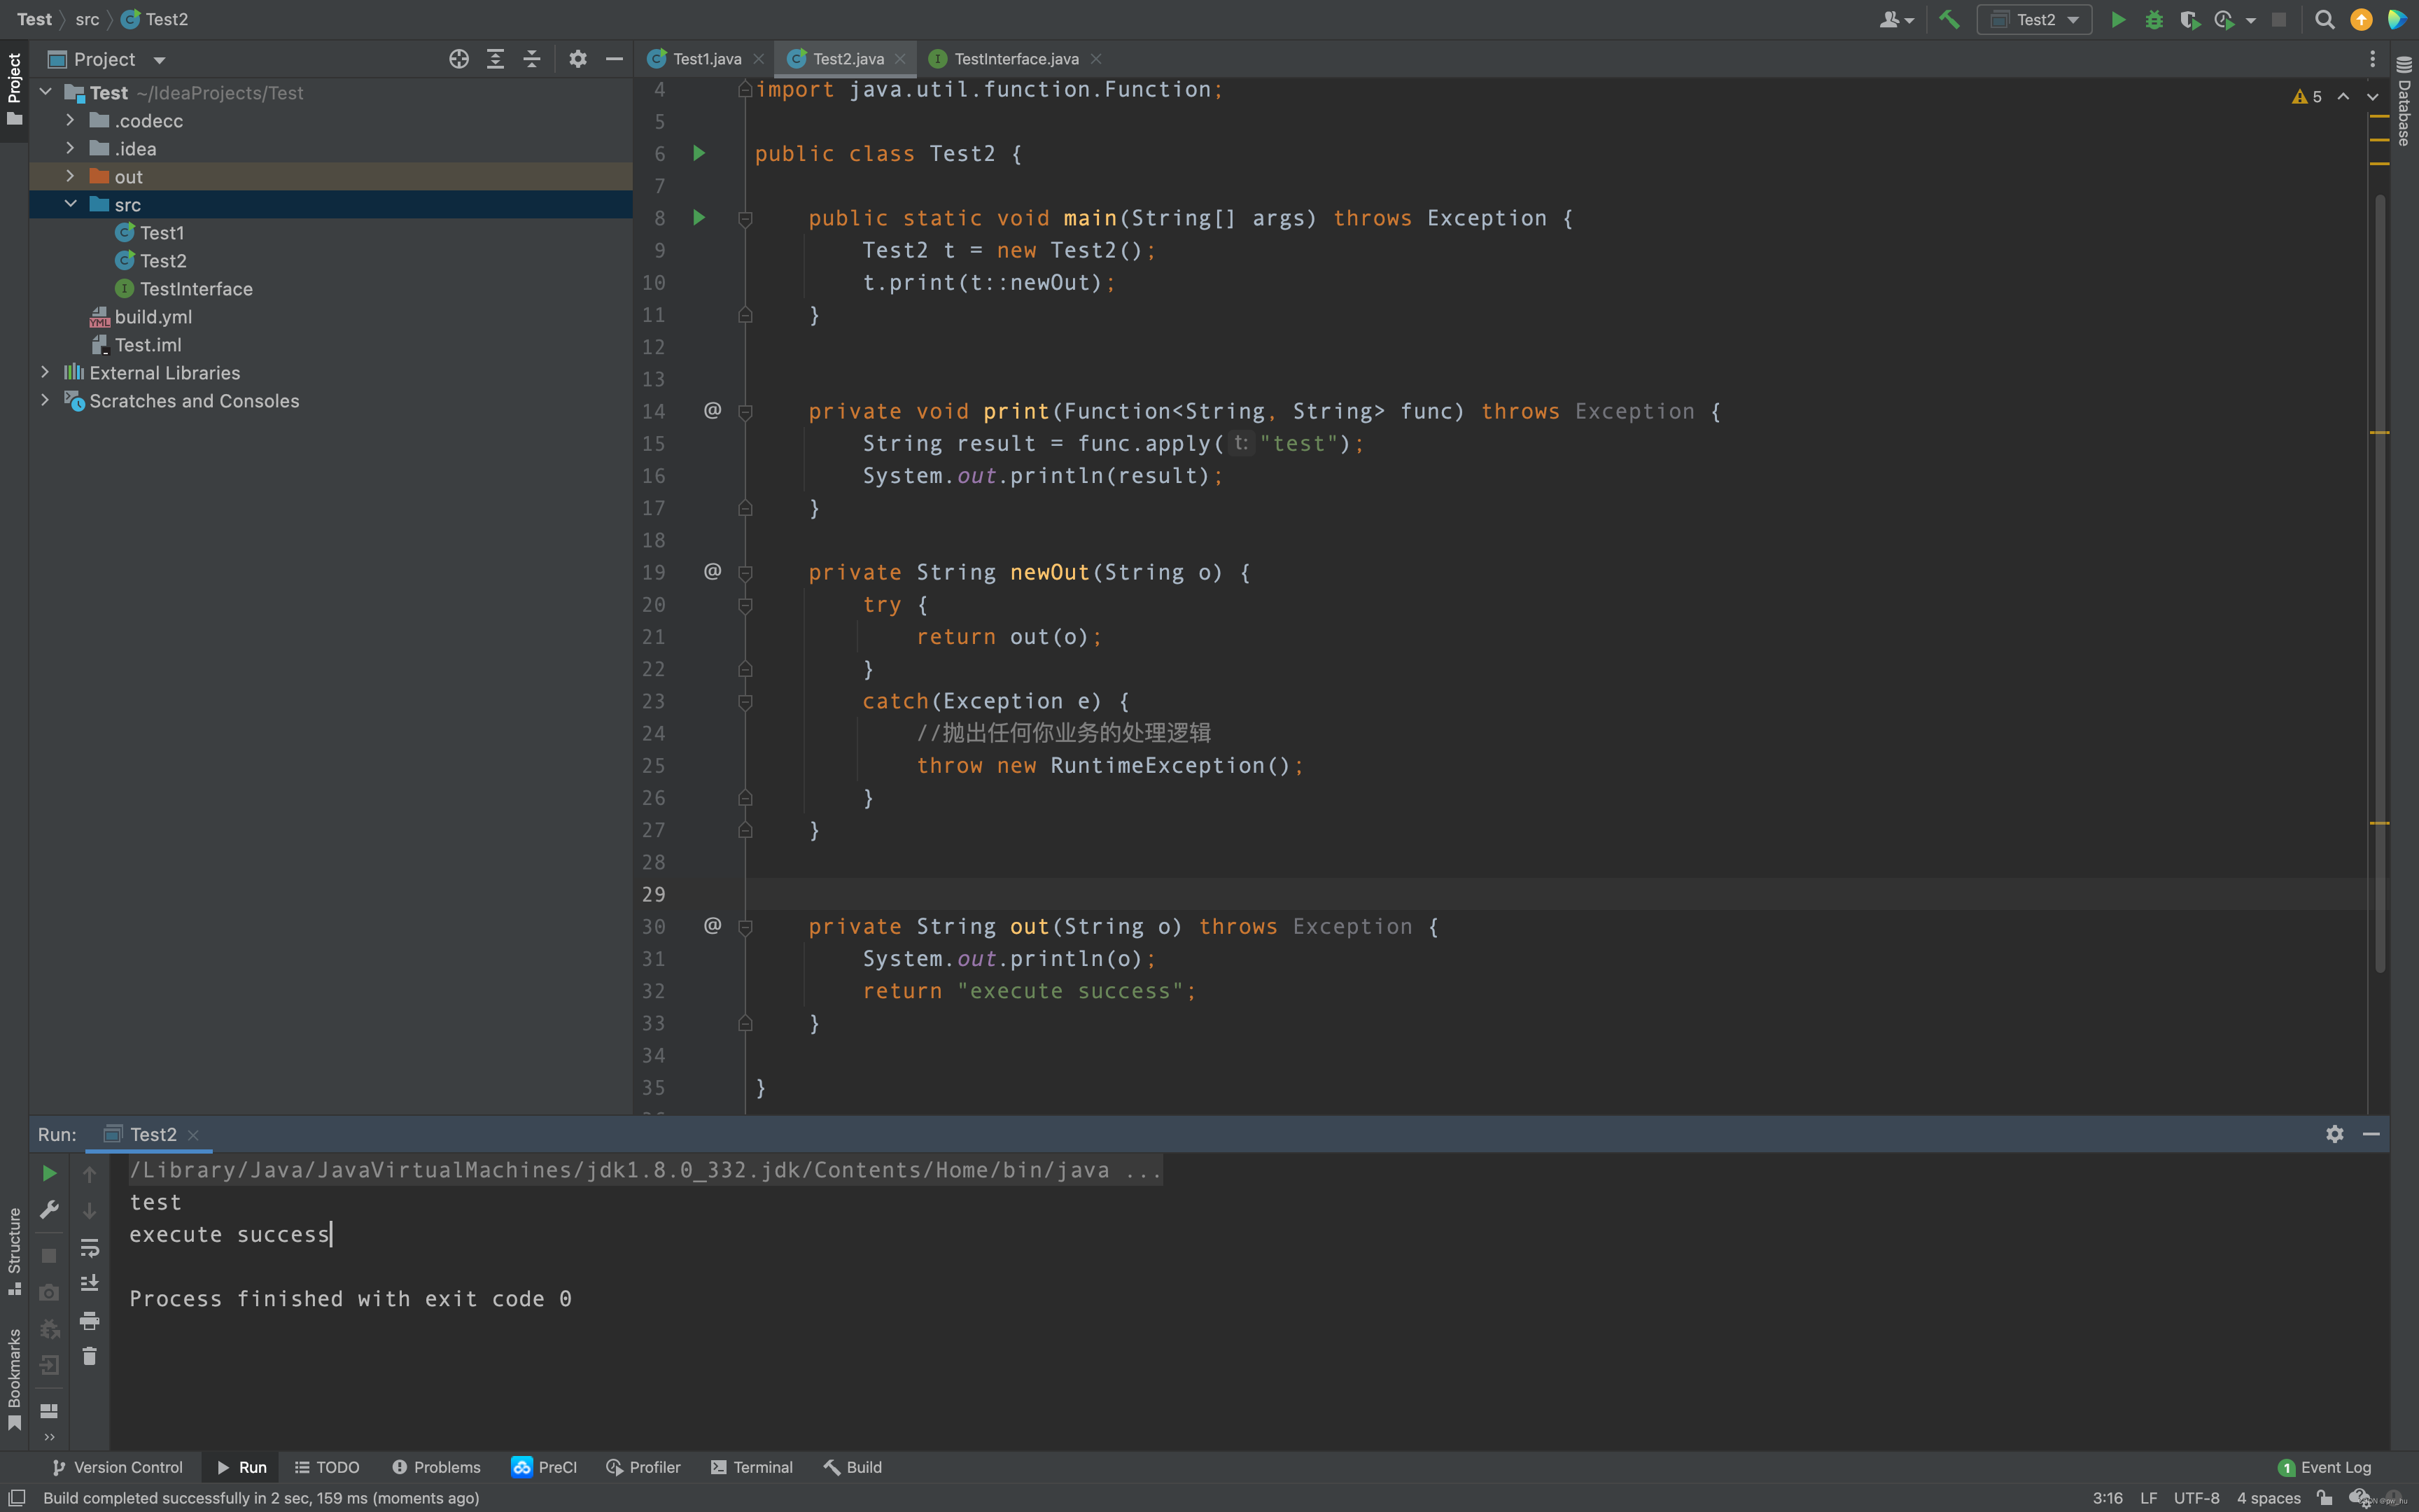Open Search Everywhere magnifier icon
The height and width of the screenshot is (1512, 2419).
coord(2324,19)
